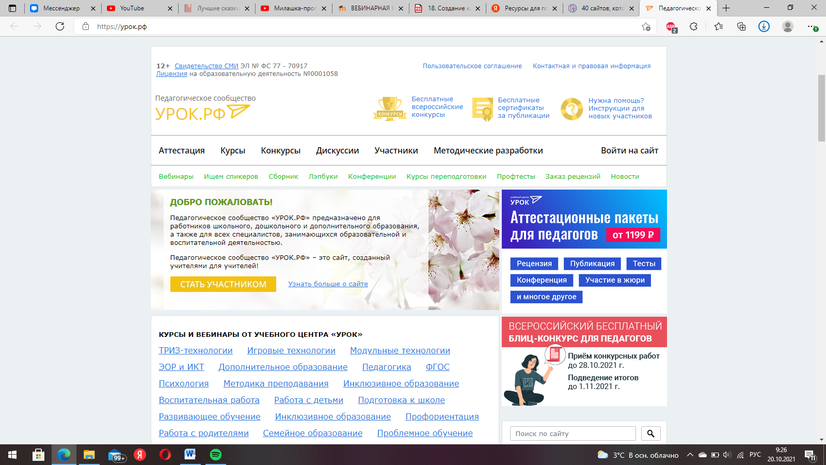This screenshot has height=465, width=826.
Task: Click Войти на сайт
Action: click(629, 150)
